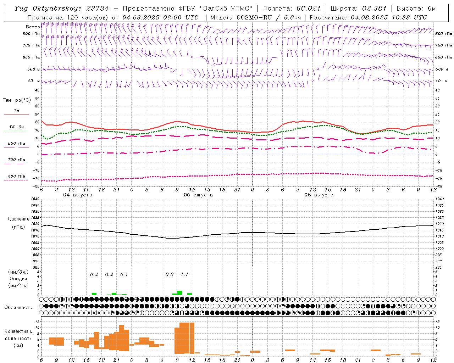Select the Осадки precipitation label

18,279
